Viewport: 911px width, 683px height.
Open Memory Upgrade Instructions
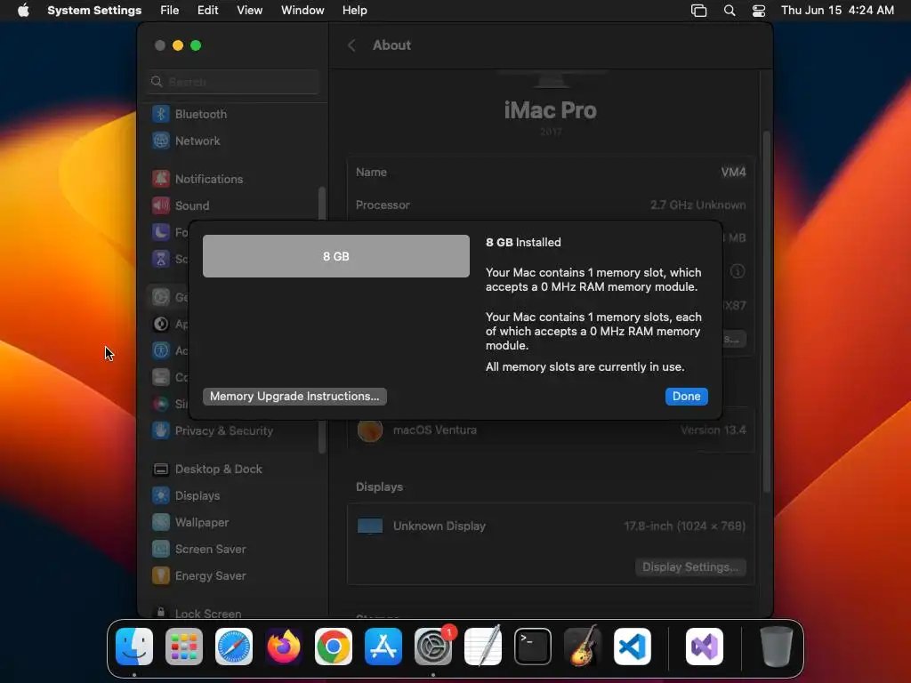[x=294, y=396]
